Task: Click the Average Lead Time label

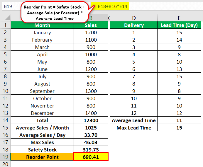Action: tap(134, 120)
